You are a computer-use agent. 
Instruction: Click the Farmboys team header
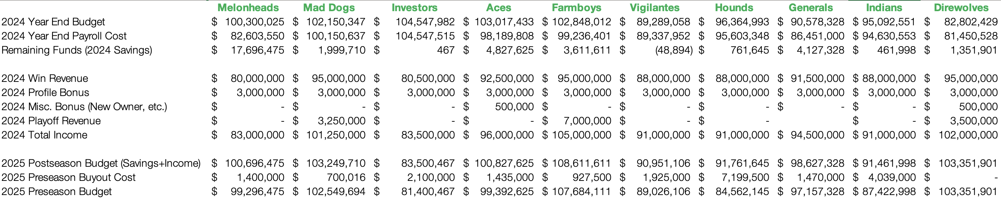[576, 7]
